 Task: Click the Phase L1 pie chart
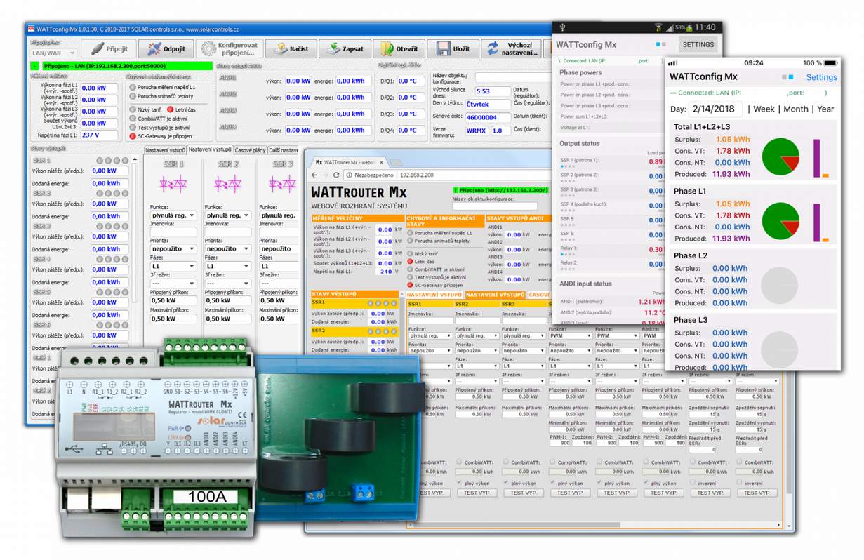click(780, 221)
